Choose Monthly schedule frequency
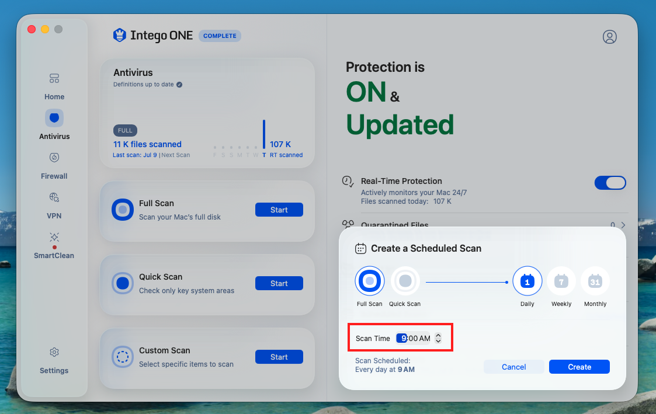This screenshot has height=414, width=656. (595, 281)
